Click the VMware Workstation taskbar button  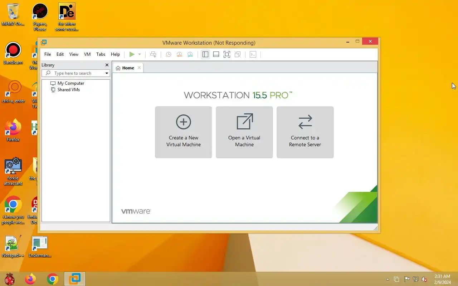click(75, 279)
